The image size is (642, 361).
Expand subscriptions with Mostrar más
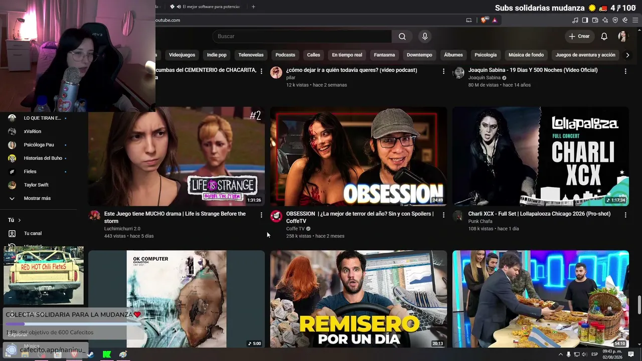(37, 199)
